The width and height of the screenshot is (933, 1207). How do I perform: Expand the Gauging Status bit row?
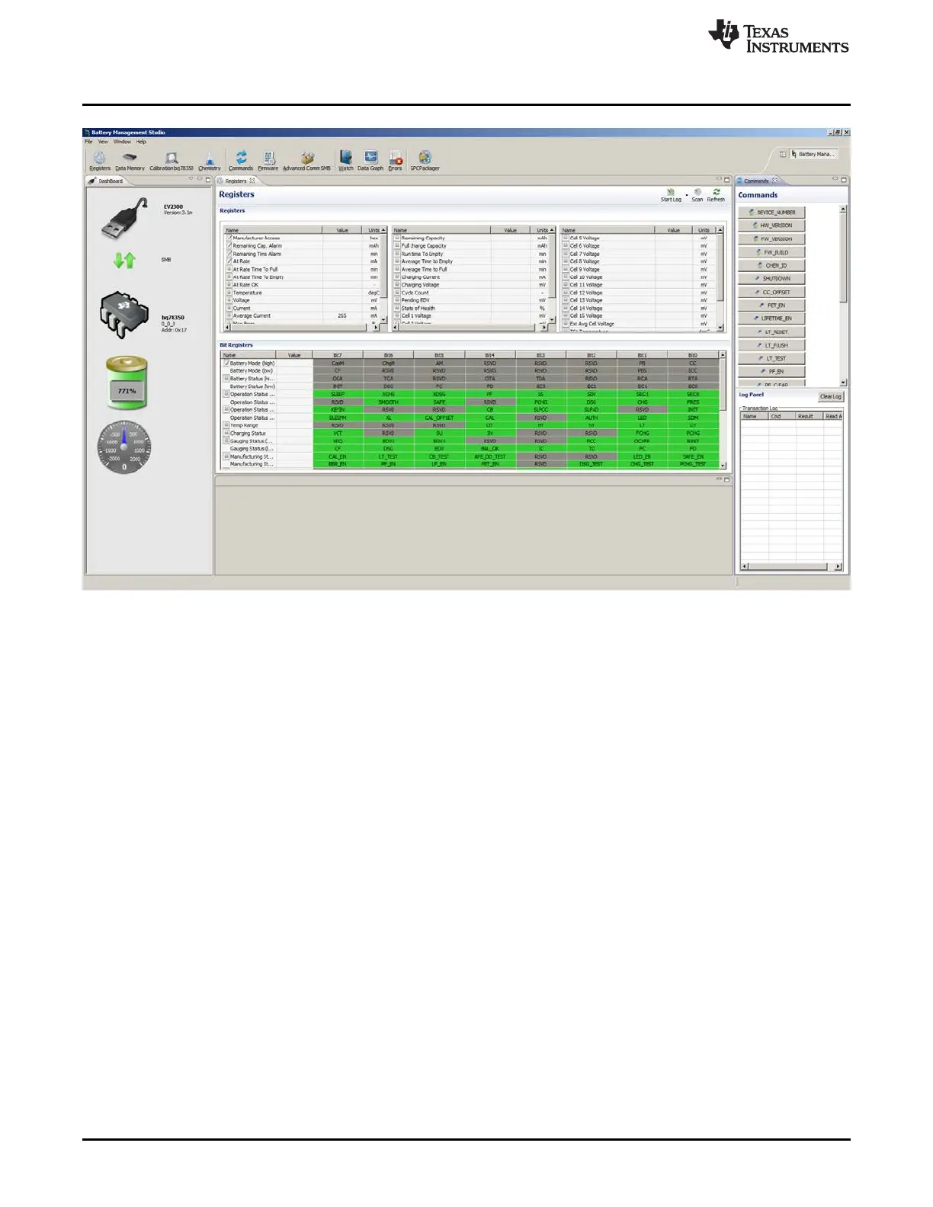tap(226, 440)
